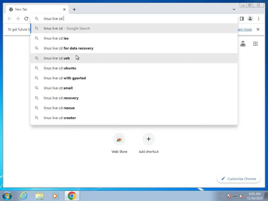This screenshot has height=201, width=268.
Task: Click inside the address bar text field
Action: pos(134,19)
